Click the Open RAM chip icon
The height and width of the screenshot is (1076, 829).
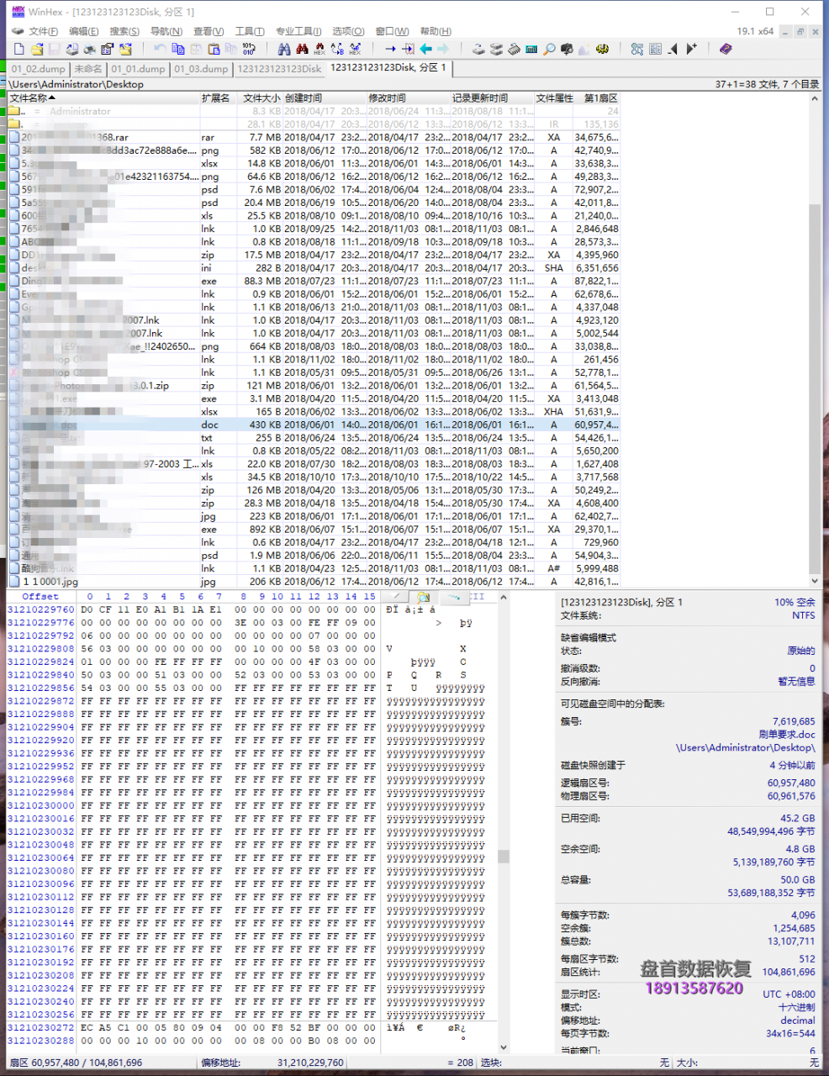click(531, 50)
